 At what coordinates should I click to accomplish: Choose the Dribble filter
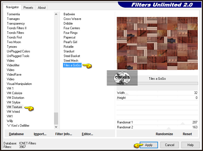68,23
